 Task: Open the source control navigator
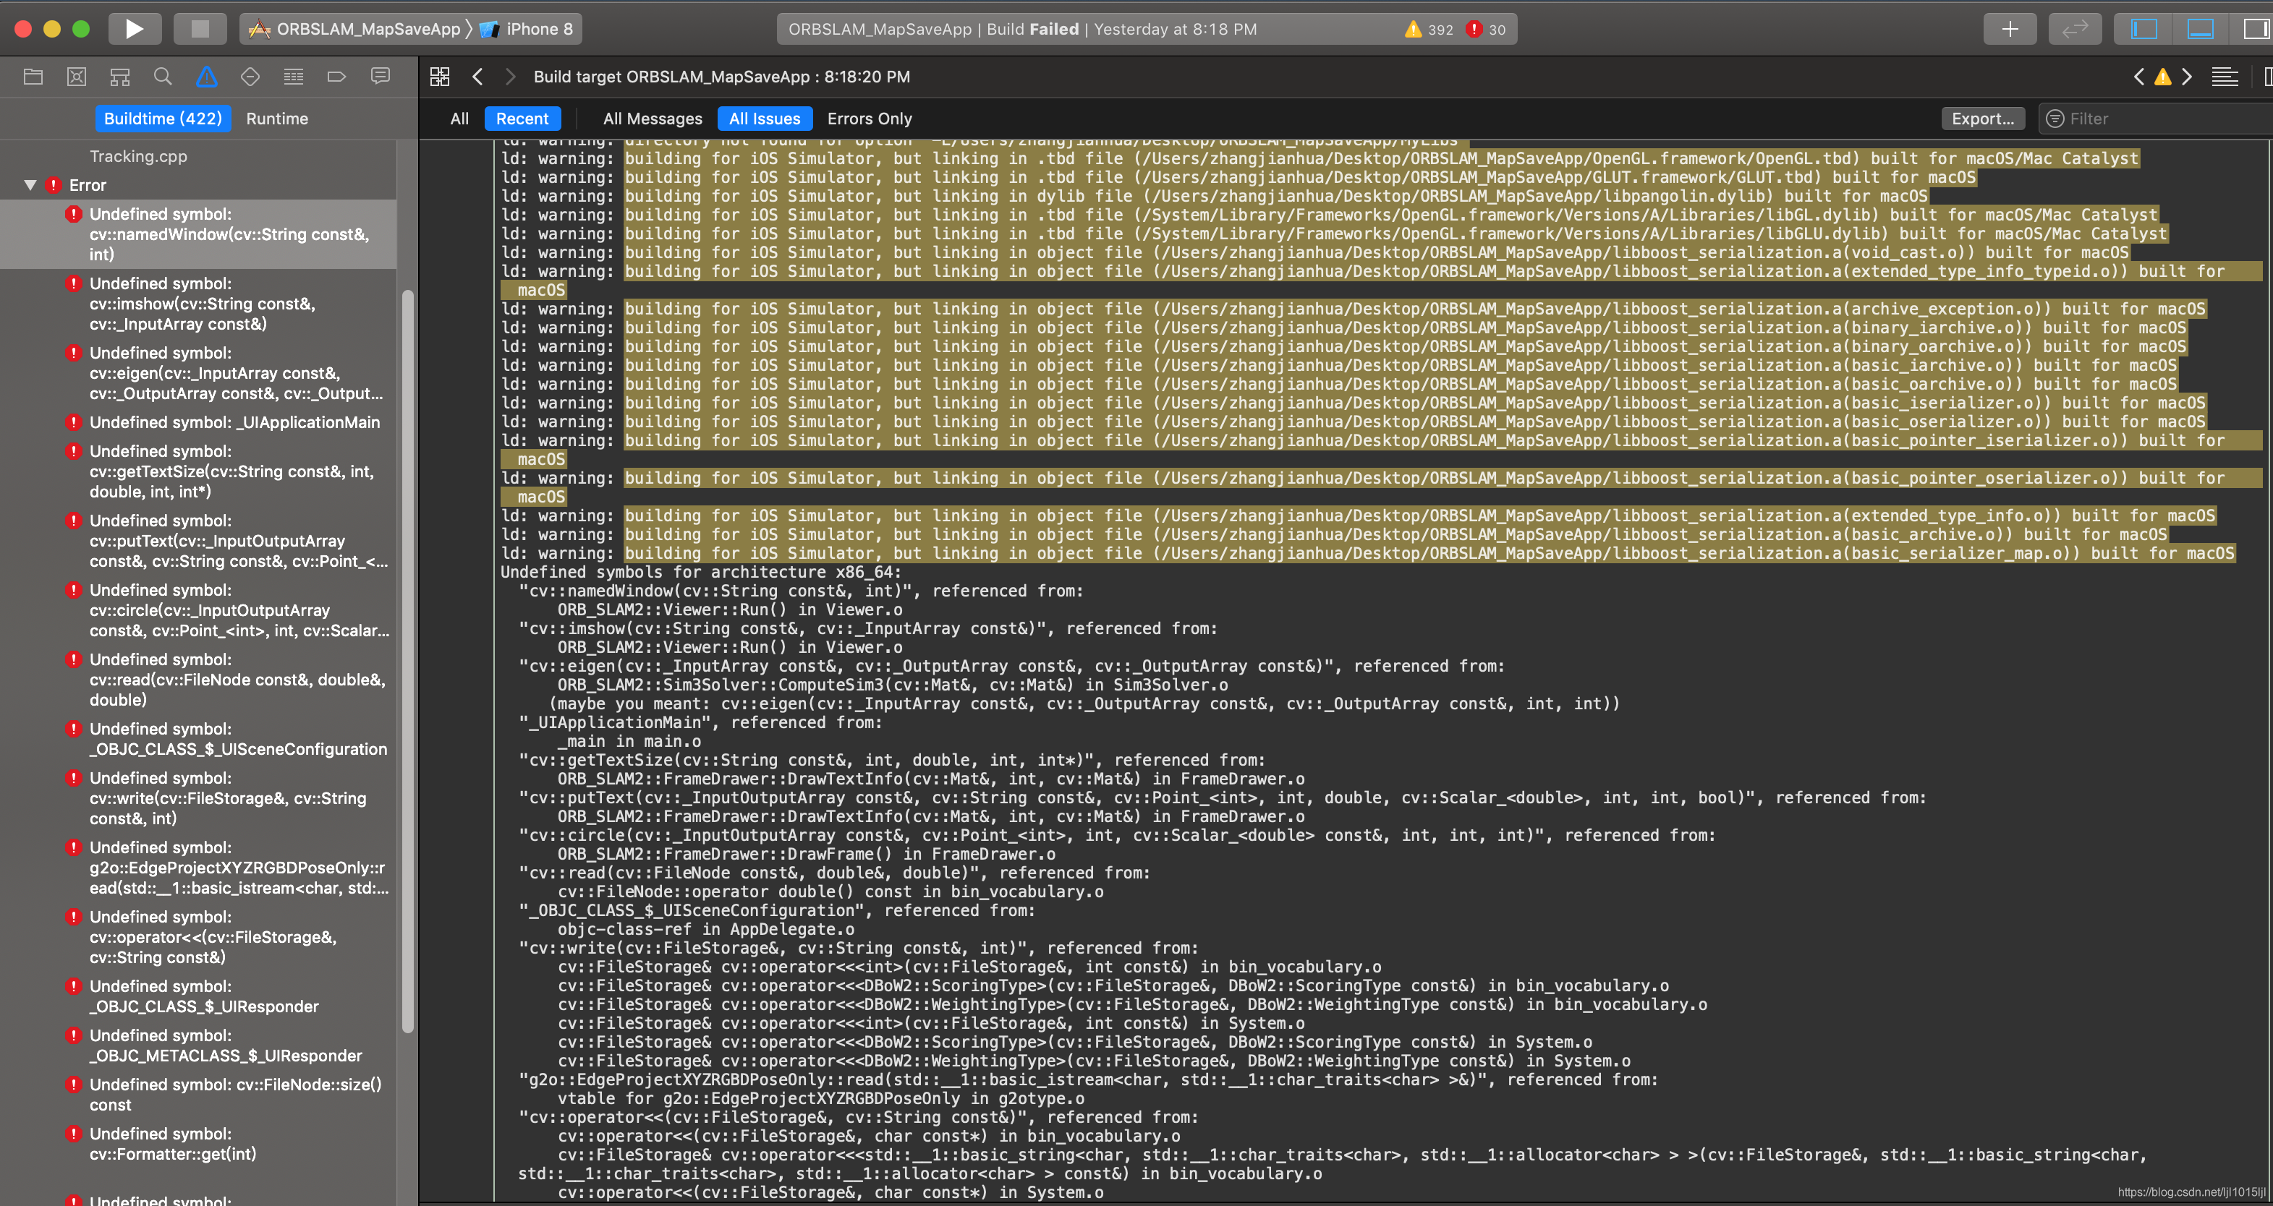tap(77, 77)
